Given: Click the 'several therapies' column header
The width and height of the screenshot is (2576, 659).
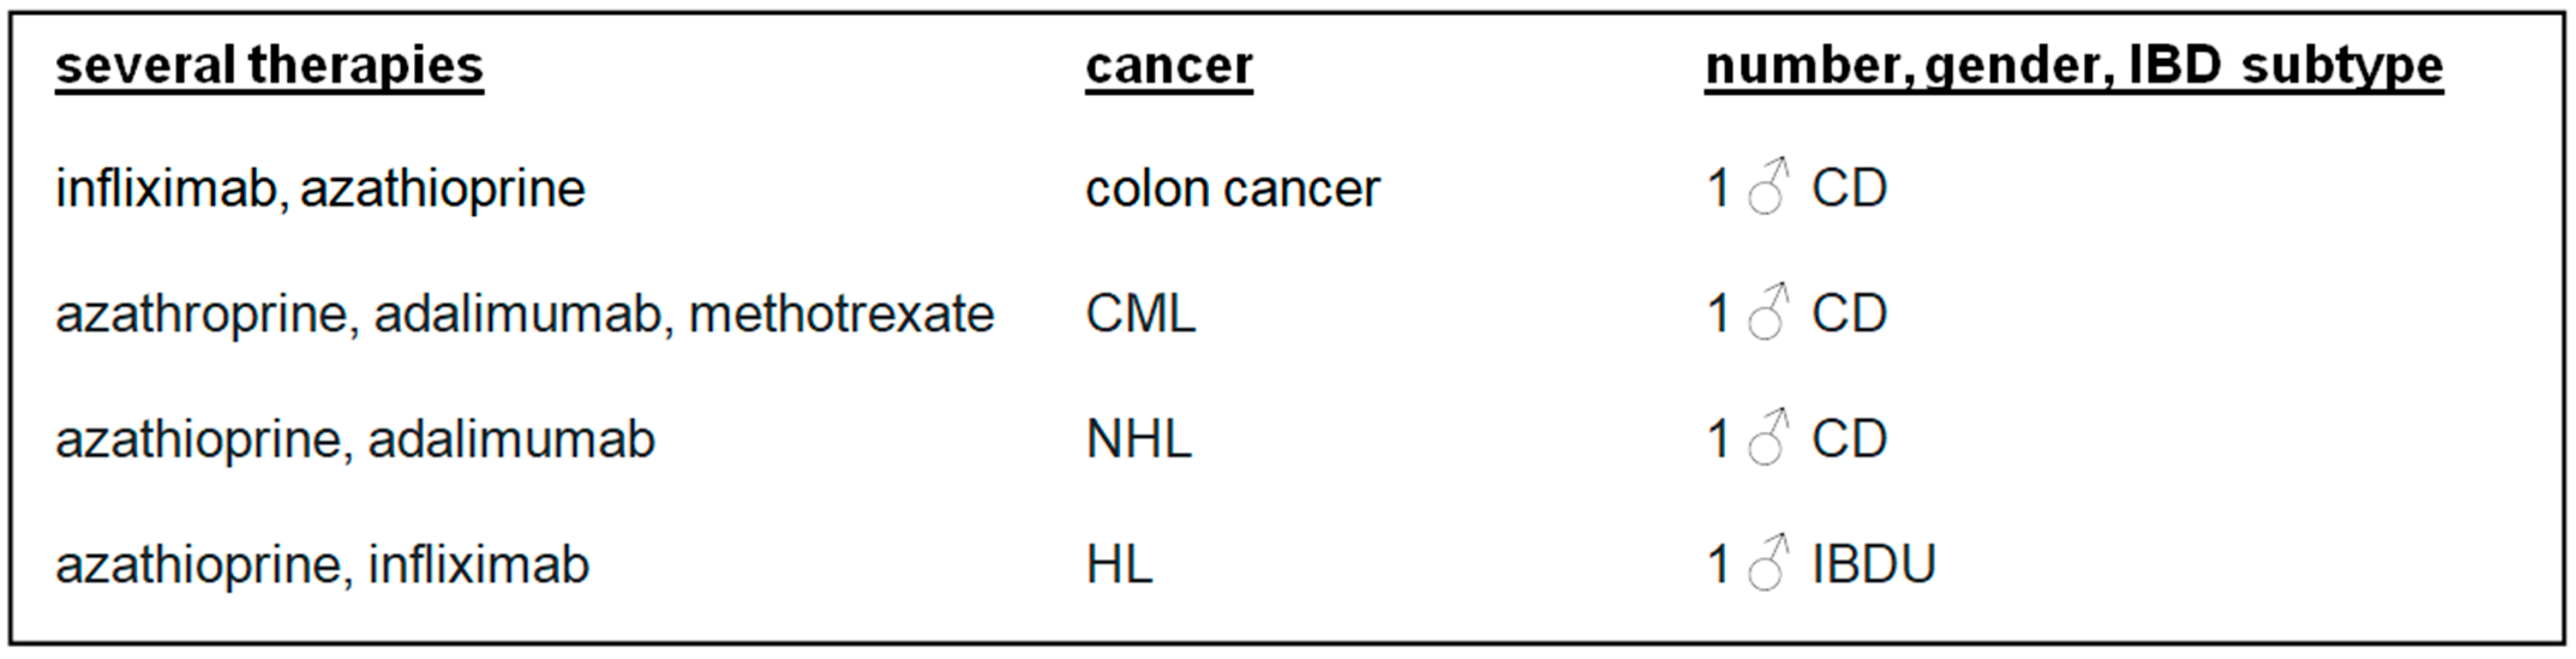Looking at the screenshot, I should [x=269, y=66].
